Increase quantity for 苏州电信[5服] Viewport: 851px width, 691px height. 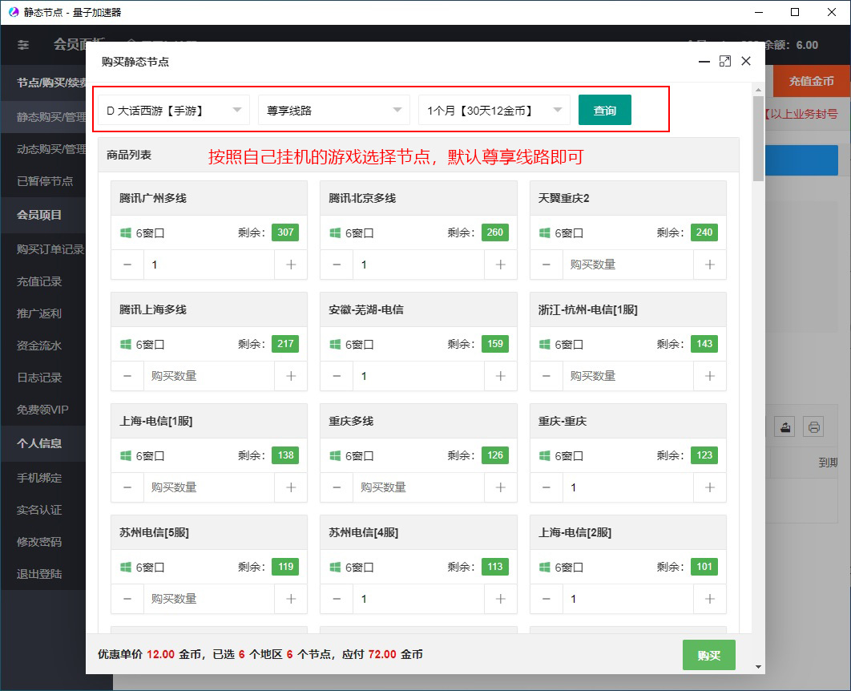pyautogui.click(x=291, y=599)
